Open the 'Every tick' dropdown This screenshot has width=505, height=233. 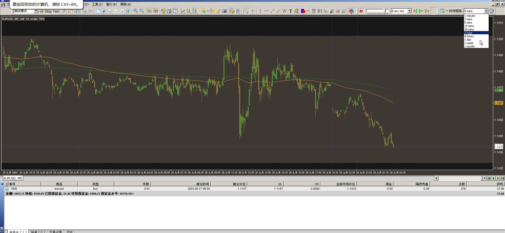409,11
